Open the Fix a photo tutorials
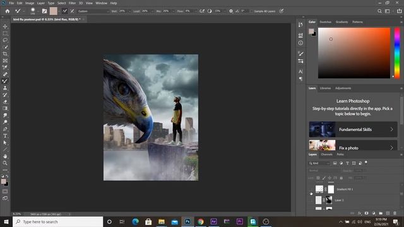 click(x=353, y=146)
